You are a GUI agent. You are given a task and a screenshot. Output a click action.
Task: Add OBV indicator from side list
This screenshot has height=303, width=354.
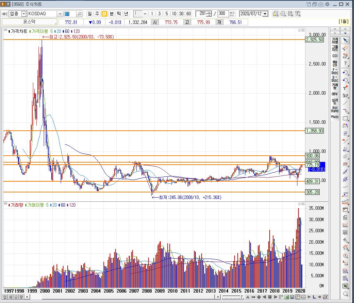click(335, 94)
